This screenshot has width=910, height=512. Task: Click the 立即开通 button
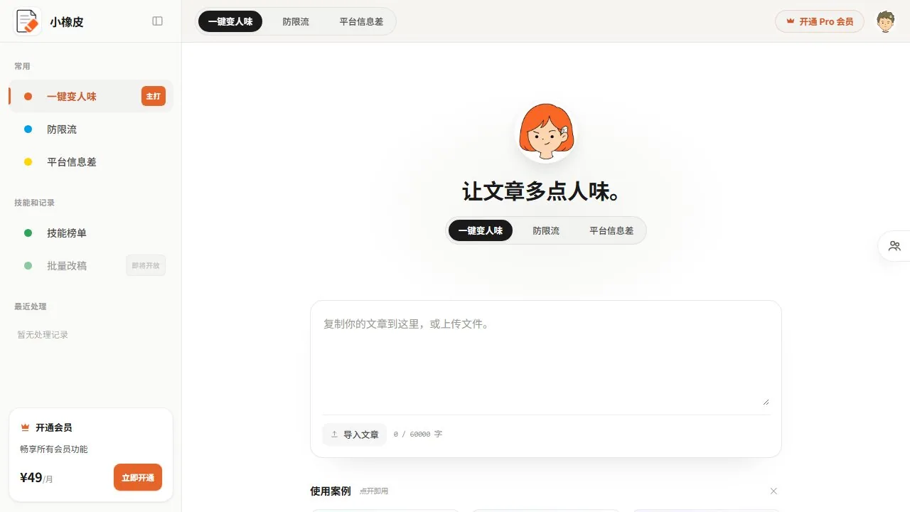pyautogui.click(x=138, y=477)
